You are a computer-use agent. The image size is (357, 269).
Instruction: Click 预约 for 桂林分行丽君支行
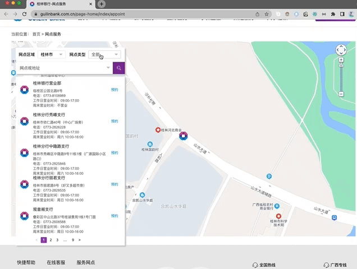[x=115, y=184]
